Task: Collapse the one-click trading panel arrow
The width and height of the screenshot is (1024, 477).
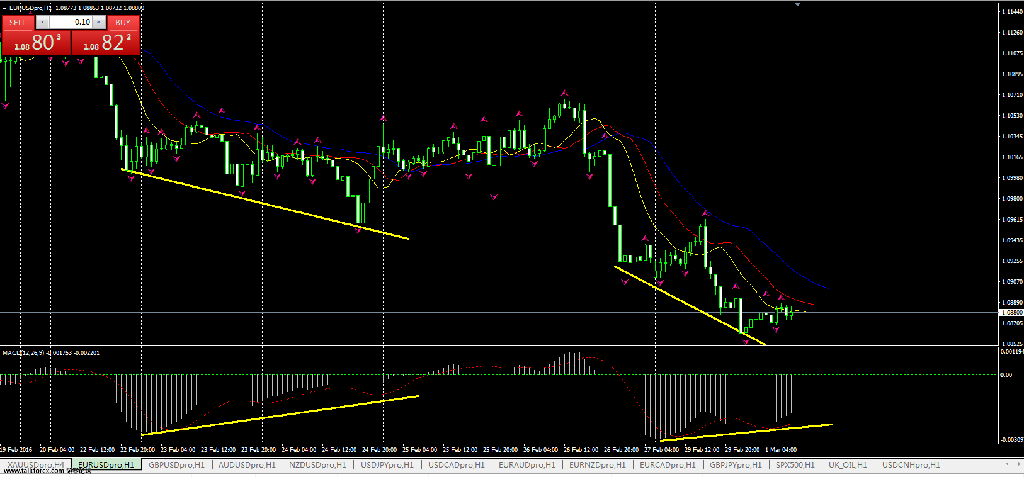Action: coord(4,8)
